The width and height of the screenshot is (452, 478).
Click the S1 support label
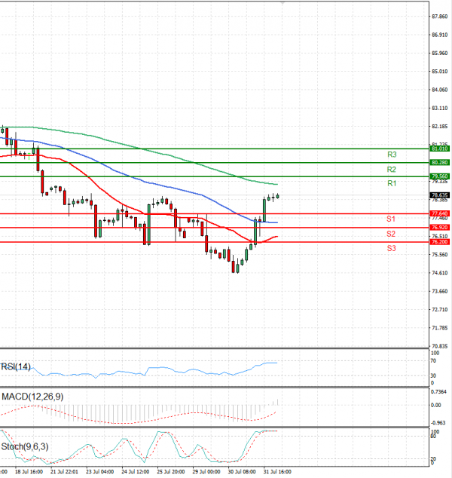[x=391, y=219]
